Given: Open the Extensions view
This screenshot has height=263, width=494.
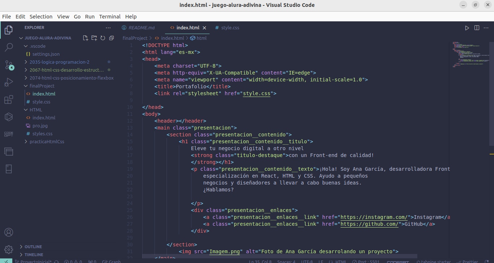Looking at the screenshot, I should coord(9,100).
